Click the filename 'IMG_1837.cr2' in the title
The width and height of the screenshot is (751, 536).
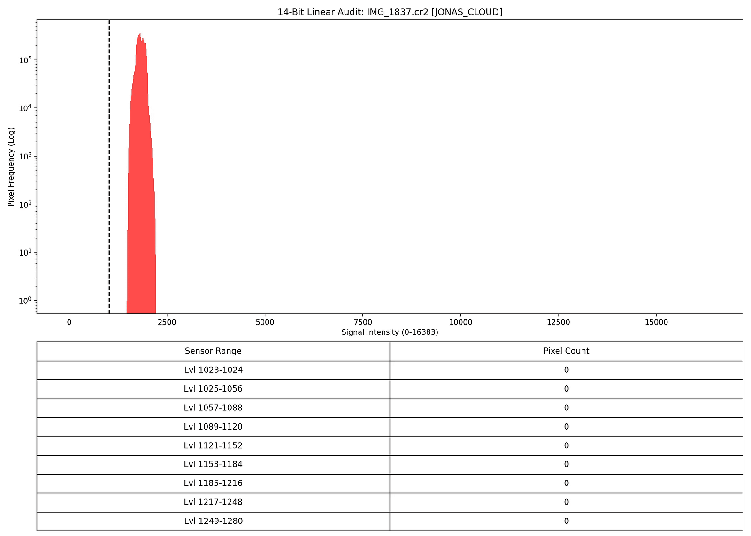(x=397, y=12)
